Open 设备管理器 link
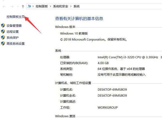The image size is (162, 118). [x=14, y=26]
